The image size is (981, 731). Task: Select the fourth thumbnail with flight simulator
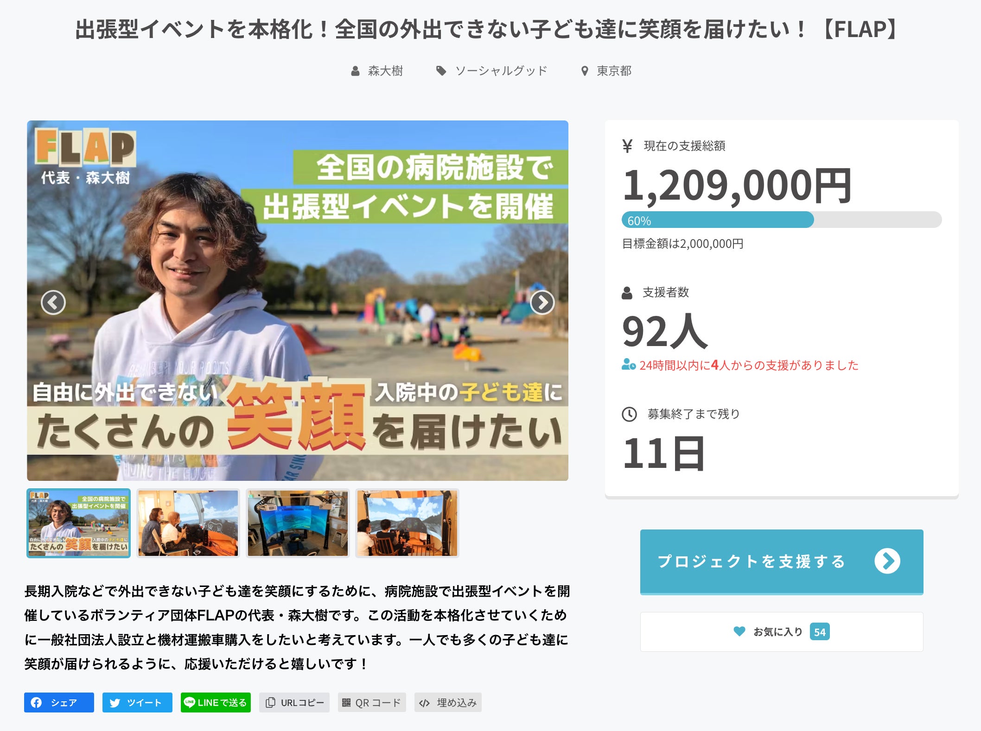tap(407, 523)
